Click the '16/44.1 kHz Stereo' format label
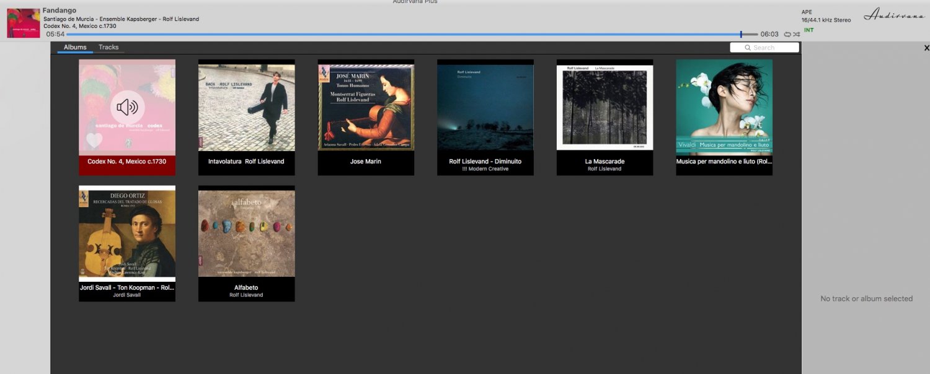Screen dimensions: 930x374 tap(826, 20)
